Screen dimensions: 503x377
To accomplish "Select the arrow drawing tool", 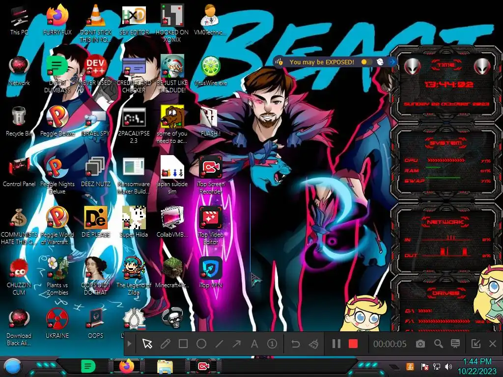I will (237, 344).
